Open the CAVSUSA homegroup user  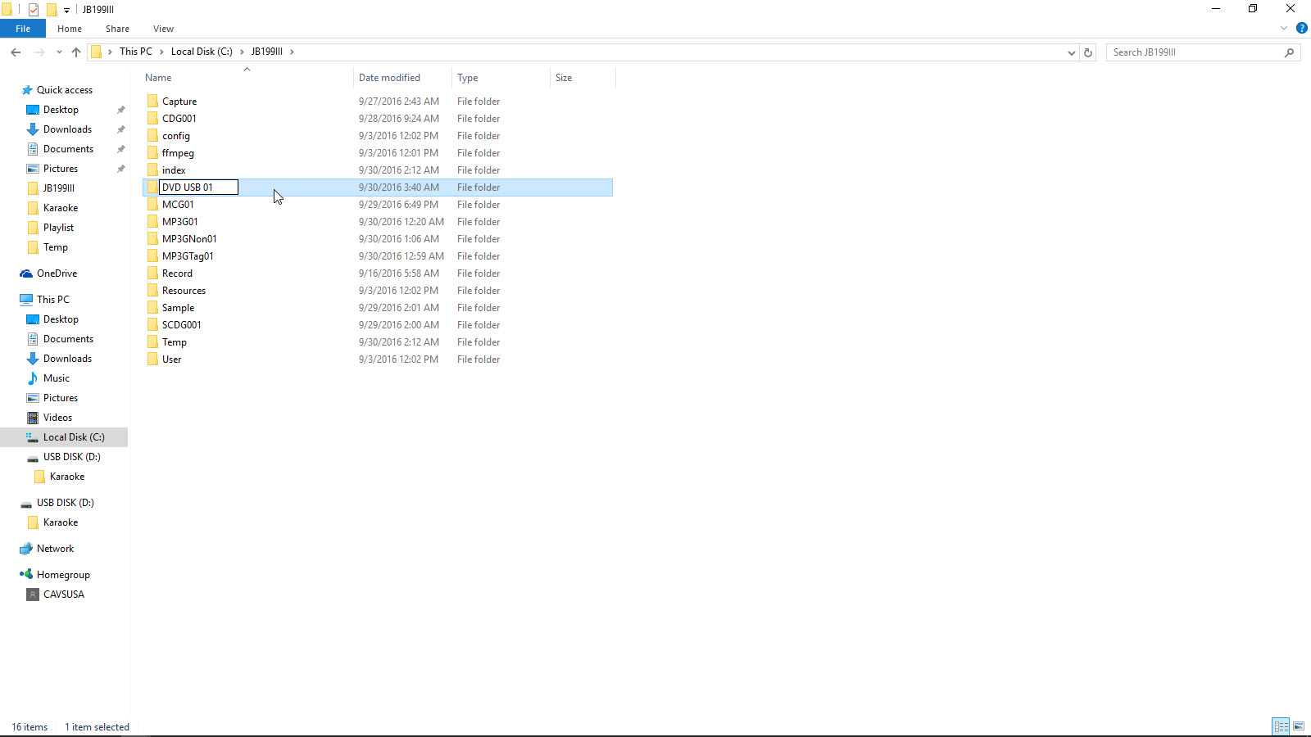coord(63,595)
